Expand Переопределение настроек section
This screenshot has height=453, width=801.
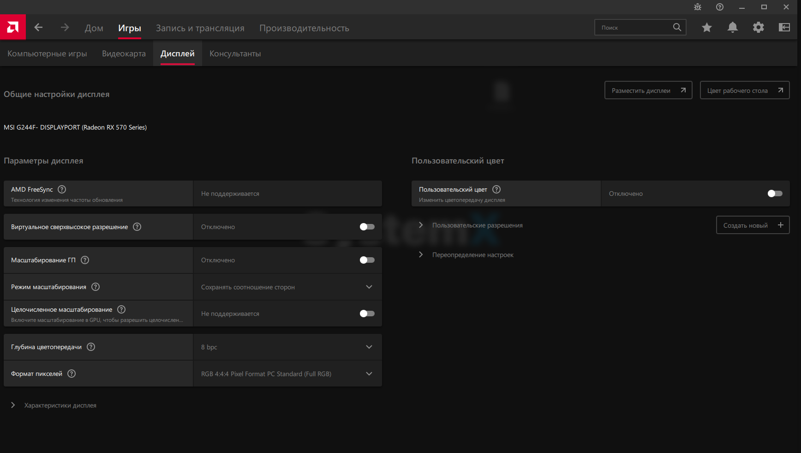click(x=466, y=255)
